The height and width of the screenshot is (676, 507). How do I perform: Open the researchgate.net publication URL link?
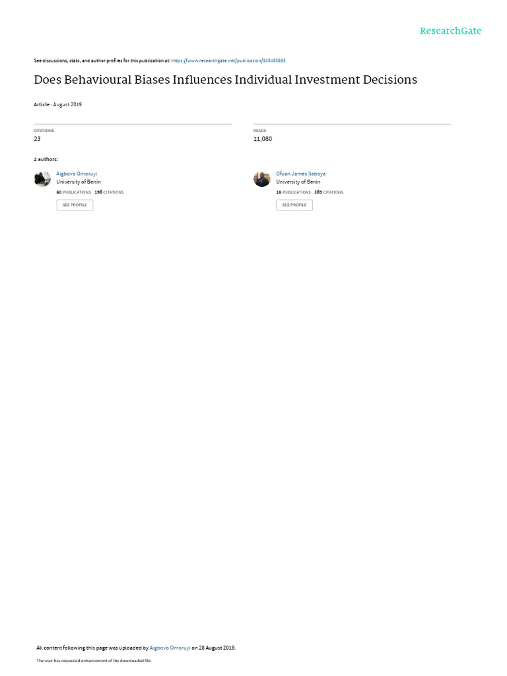pyautogui.click(x=228, y=61)
